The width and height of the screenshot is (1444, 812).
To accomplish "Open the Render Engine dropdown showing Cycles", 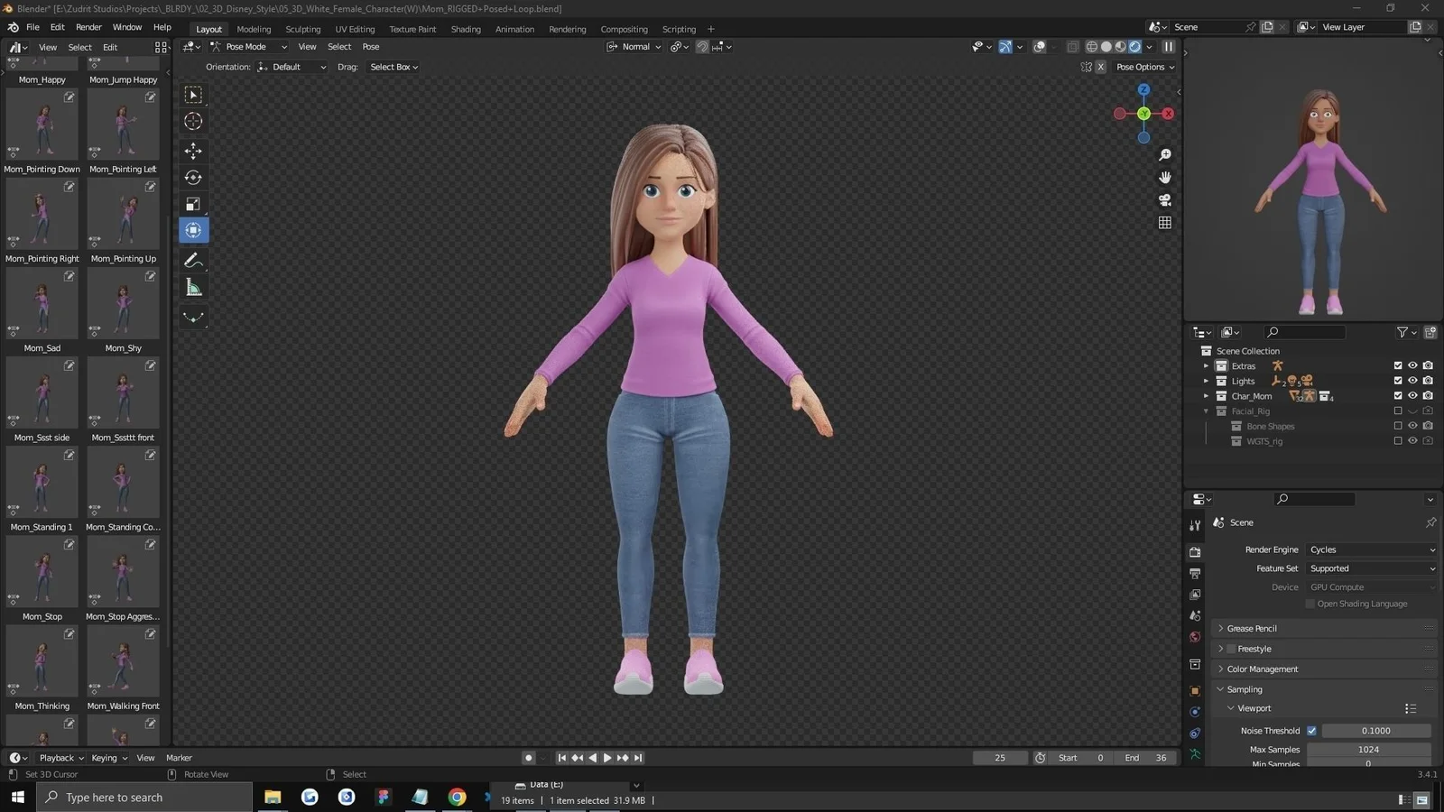I will pos(1371,549).
